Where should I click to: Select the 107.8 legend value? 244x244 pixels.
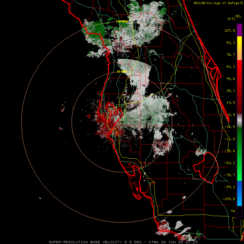pyautogui.click(x=230, y=30)
